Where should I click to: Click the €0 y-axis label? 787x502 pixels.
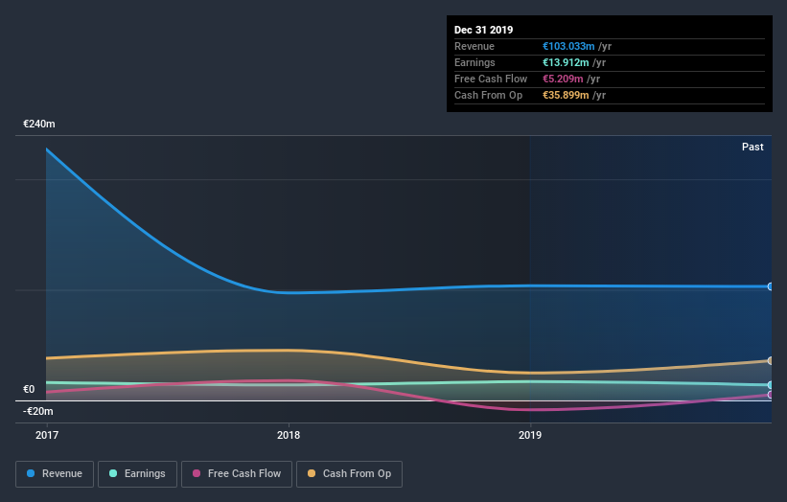(29, 389)
